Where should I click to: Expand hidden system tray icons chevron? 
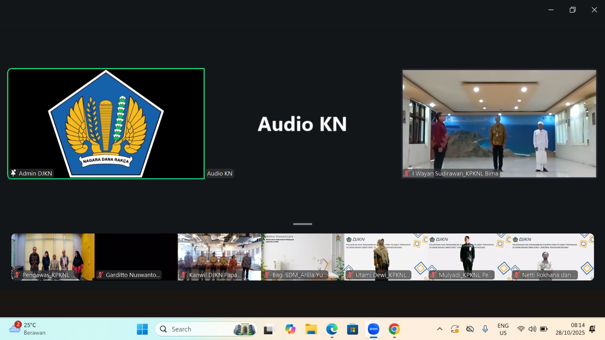click(x=439, y=329)
